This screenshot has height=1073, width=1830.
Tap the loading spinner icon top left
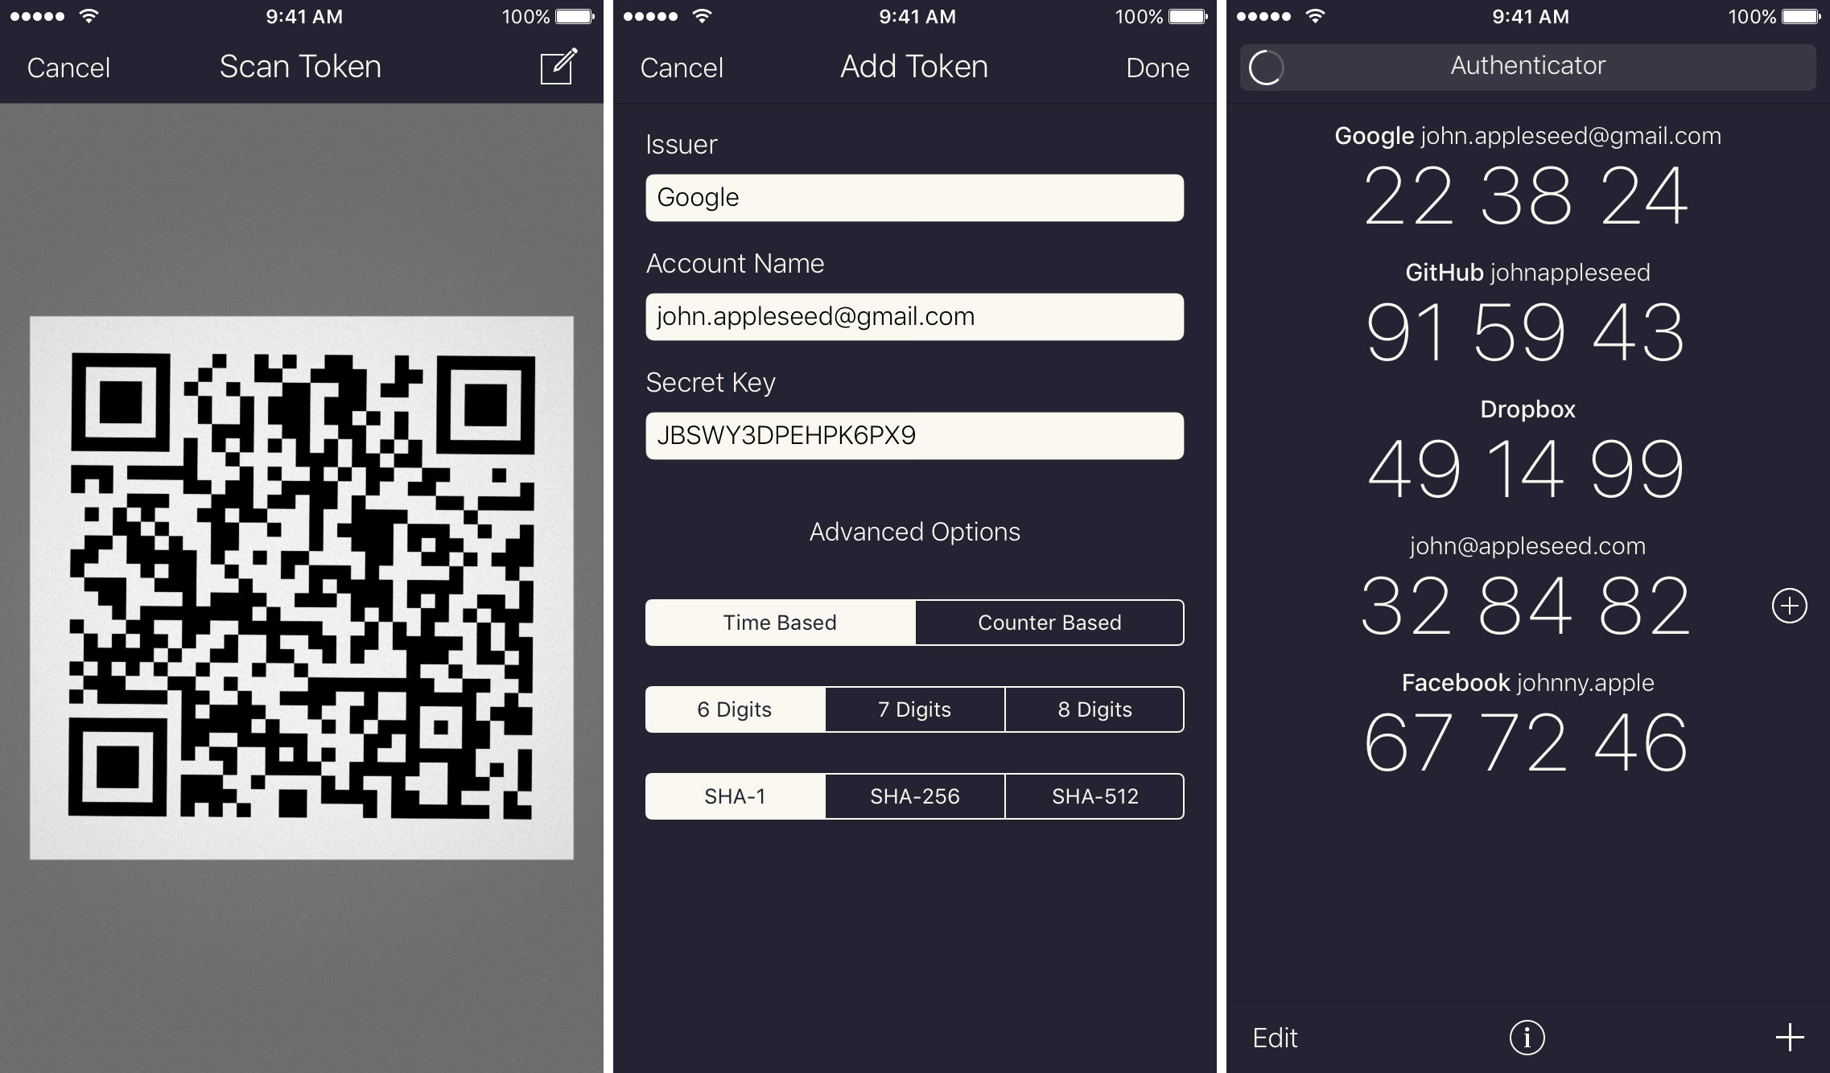(x=1264, y=68)
